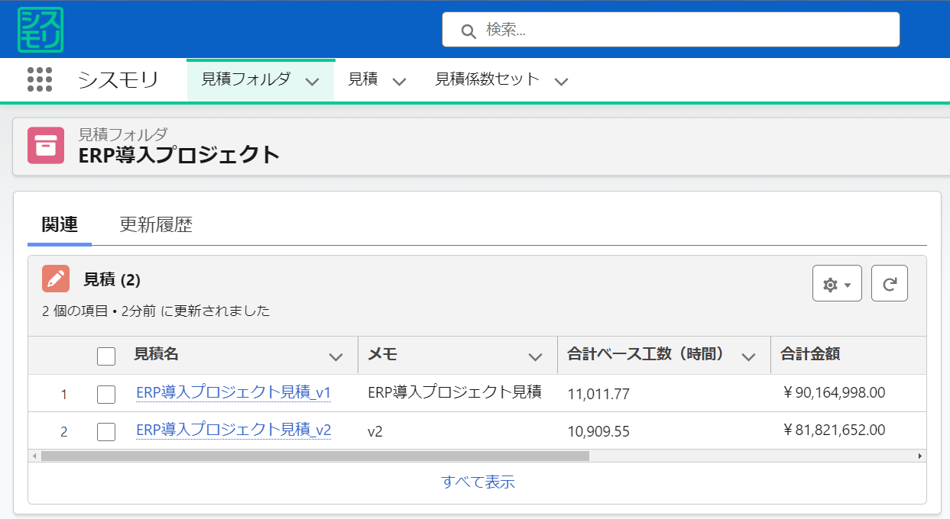The height and width of the screenshot is (519, 950).
Task: Open the 見積名 column dropdown
Action: [336, 356]
